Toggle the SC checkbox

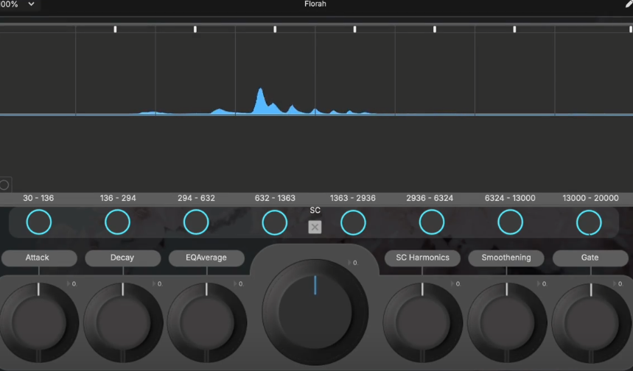[315, 227]
